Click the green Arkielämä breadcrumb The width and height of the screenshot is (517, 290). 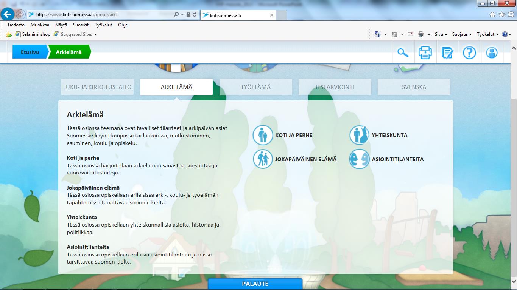(x=69, y=52)
